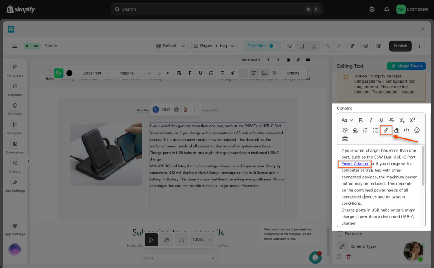This screenshot has height=268, width=434.
Task: Expand the 100% zoom level dropdown
Action: (x=203, y=240)
